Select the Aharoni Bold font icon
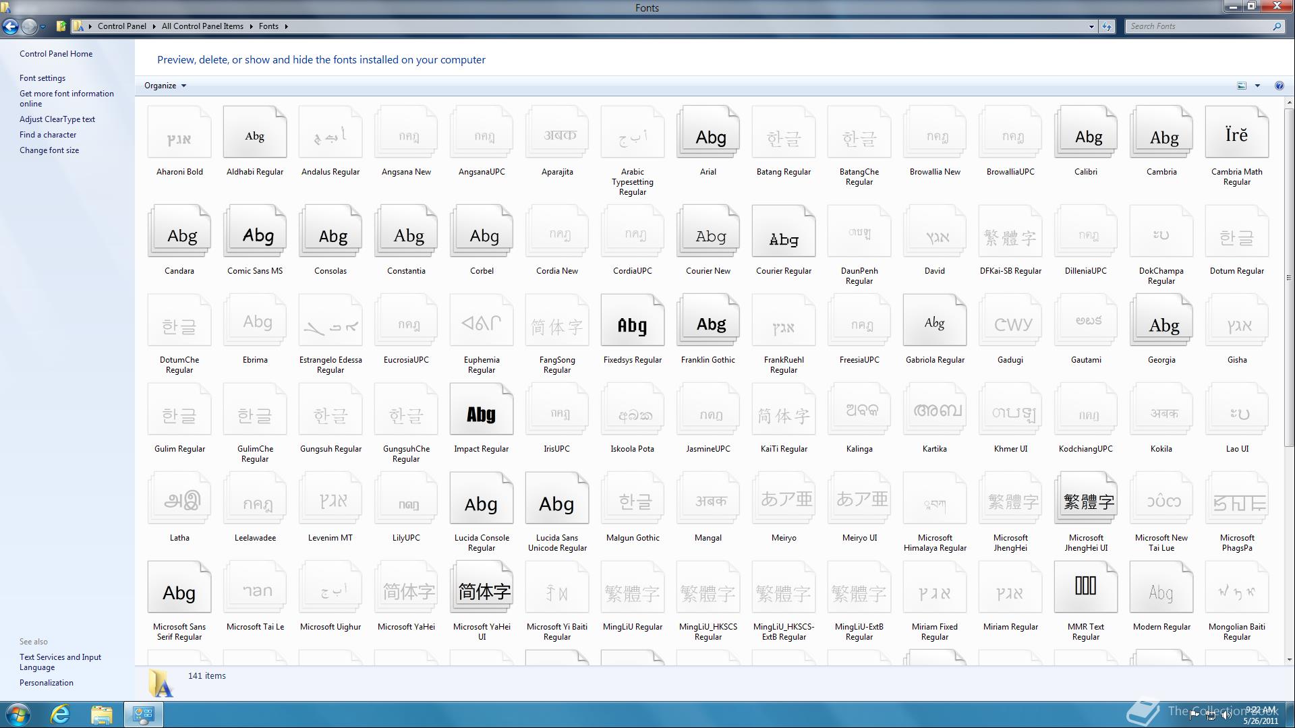 179,133
